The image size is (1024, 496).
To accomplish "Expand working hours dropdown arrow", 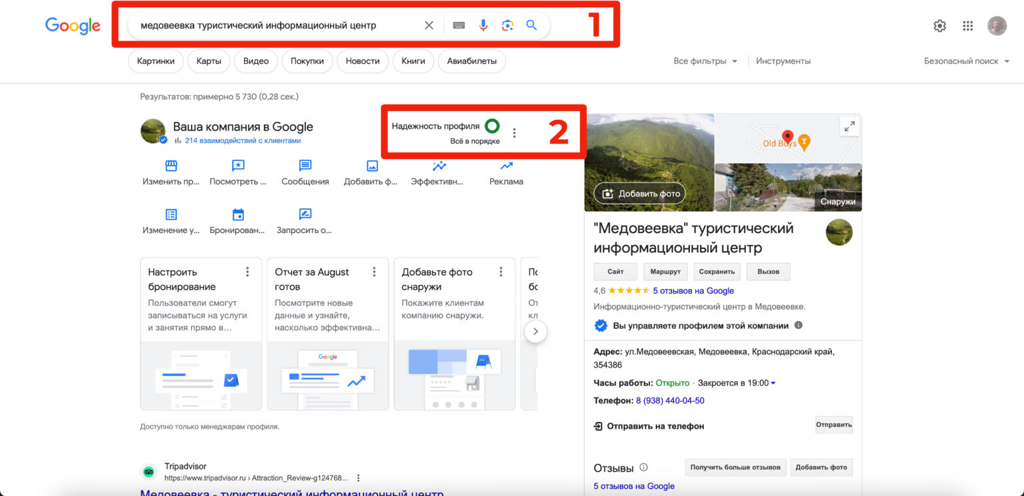I will pos(773,383).
